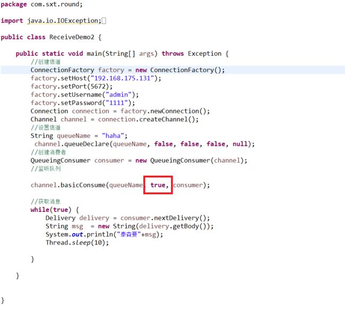Click the '//监听队列' comment line
Viewport: 345px width, 312px height.
pos(46,168)
